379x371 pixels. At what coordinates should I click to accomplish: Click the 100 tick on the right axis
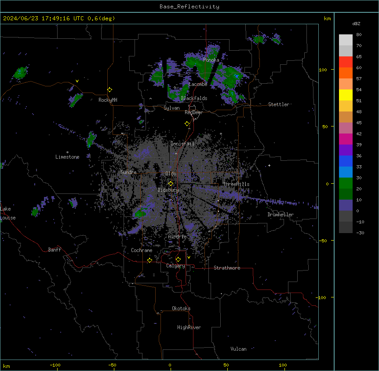(323, 70)
